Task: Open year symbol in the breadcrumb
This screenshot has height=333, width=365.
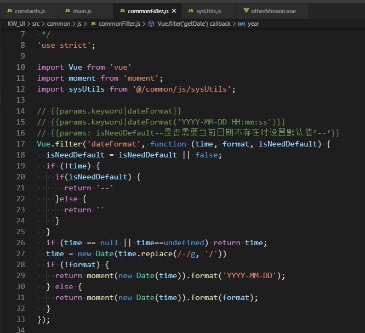Action: [253, 24]
